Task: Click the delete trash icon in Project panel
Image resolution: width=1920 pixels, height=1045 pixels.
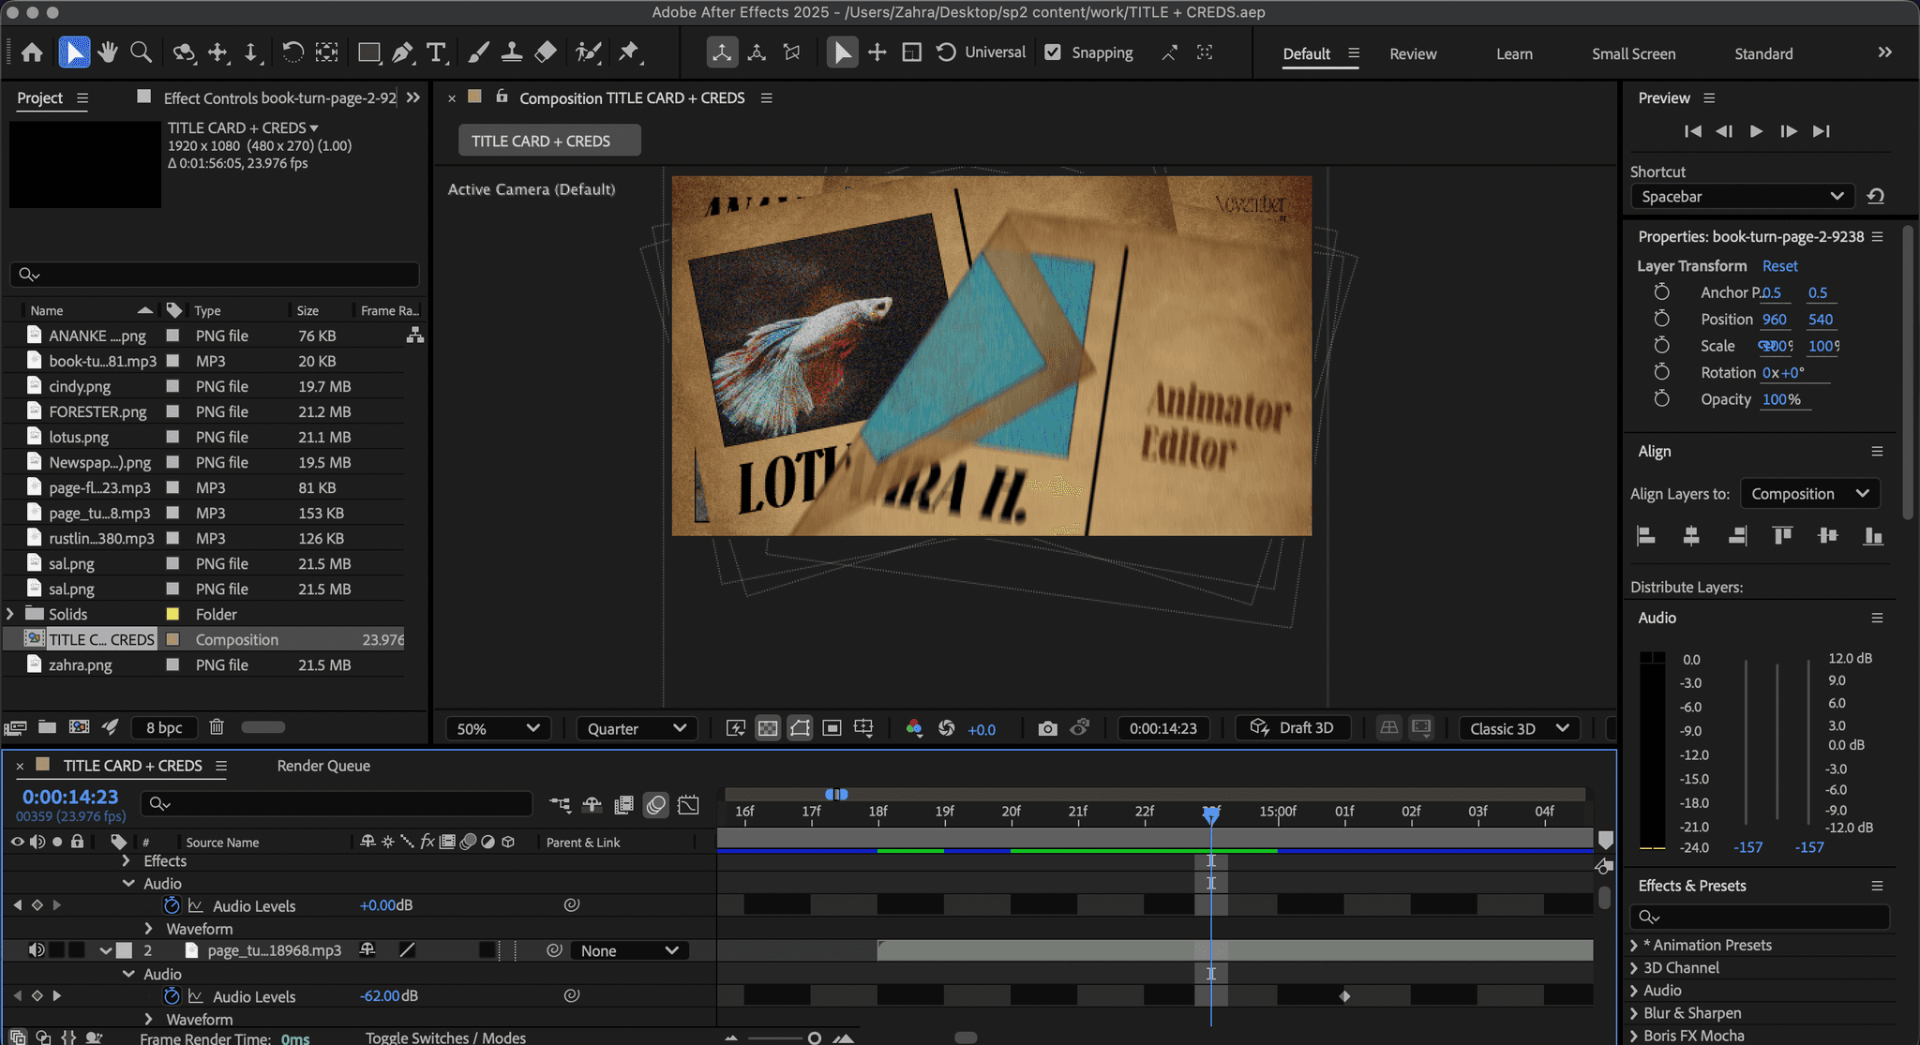Action: click(217, 727)
